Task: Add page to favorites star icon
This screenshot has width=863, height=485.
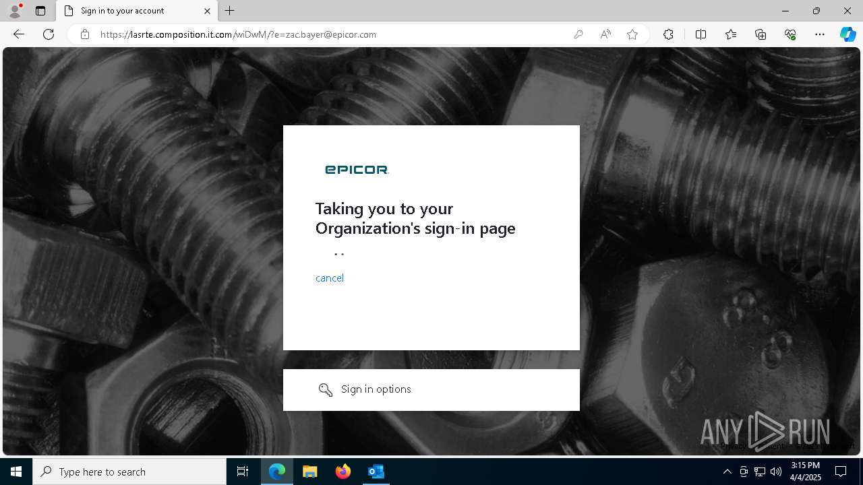Action: coord(632,34)
